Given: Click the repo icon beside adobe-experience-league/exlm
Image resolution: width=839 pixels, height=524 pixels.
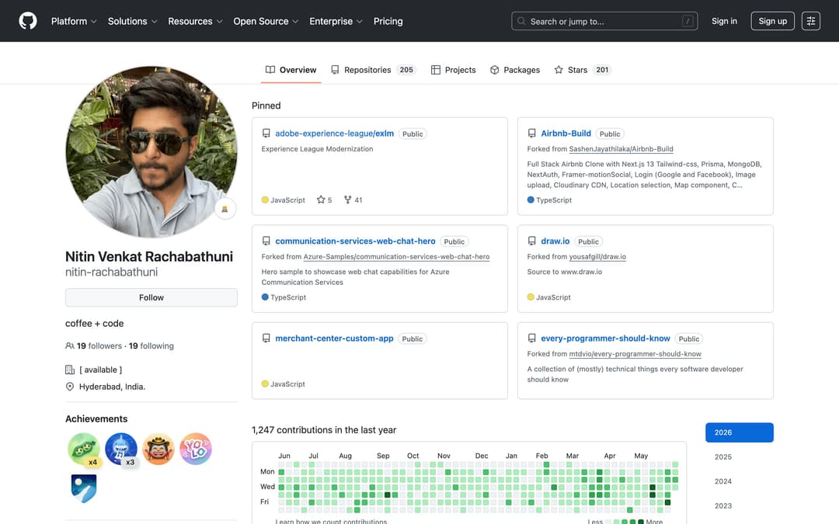Looking at the screenshot, I should click(266, 134).
